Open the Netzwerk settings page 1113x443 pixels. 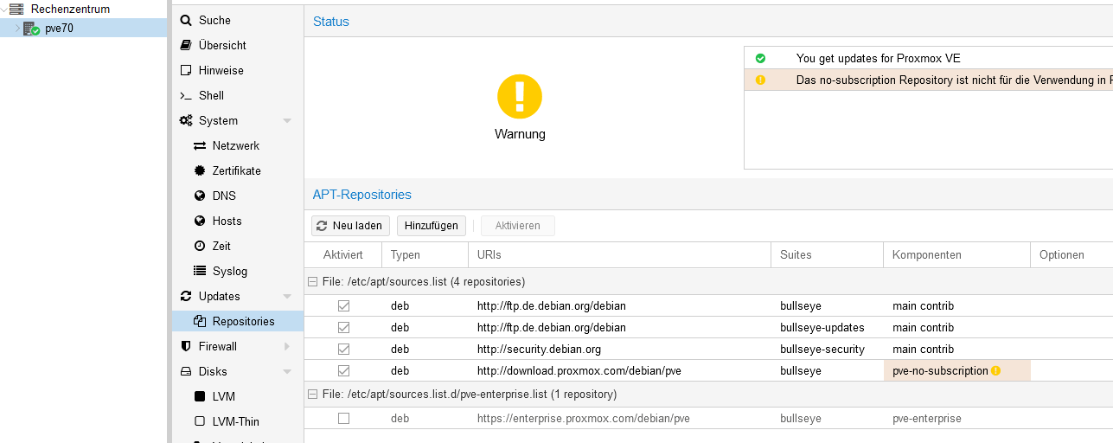pos(238,145)
